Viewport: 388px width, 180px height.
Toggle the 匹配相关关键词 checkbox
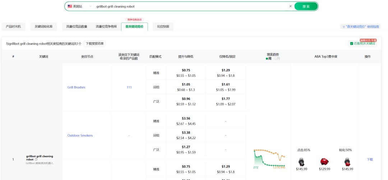click(351, 44)
